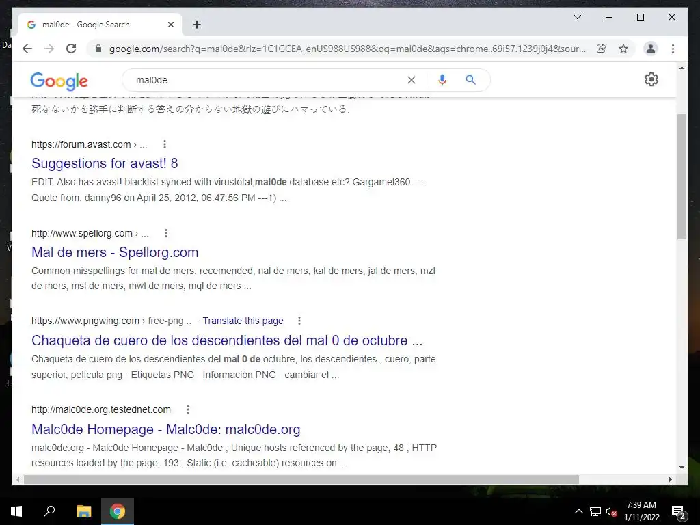Open options for pngwing.com result
Image resolution: width=700 pixels, height=525 pixels.
click(x=299, y=321)
